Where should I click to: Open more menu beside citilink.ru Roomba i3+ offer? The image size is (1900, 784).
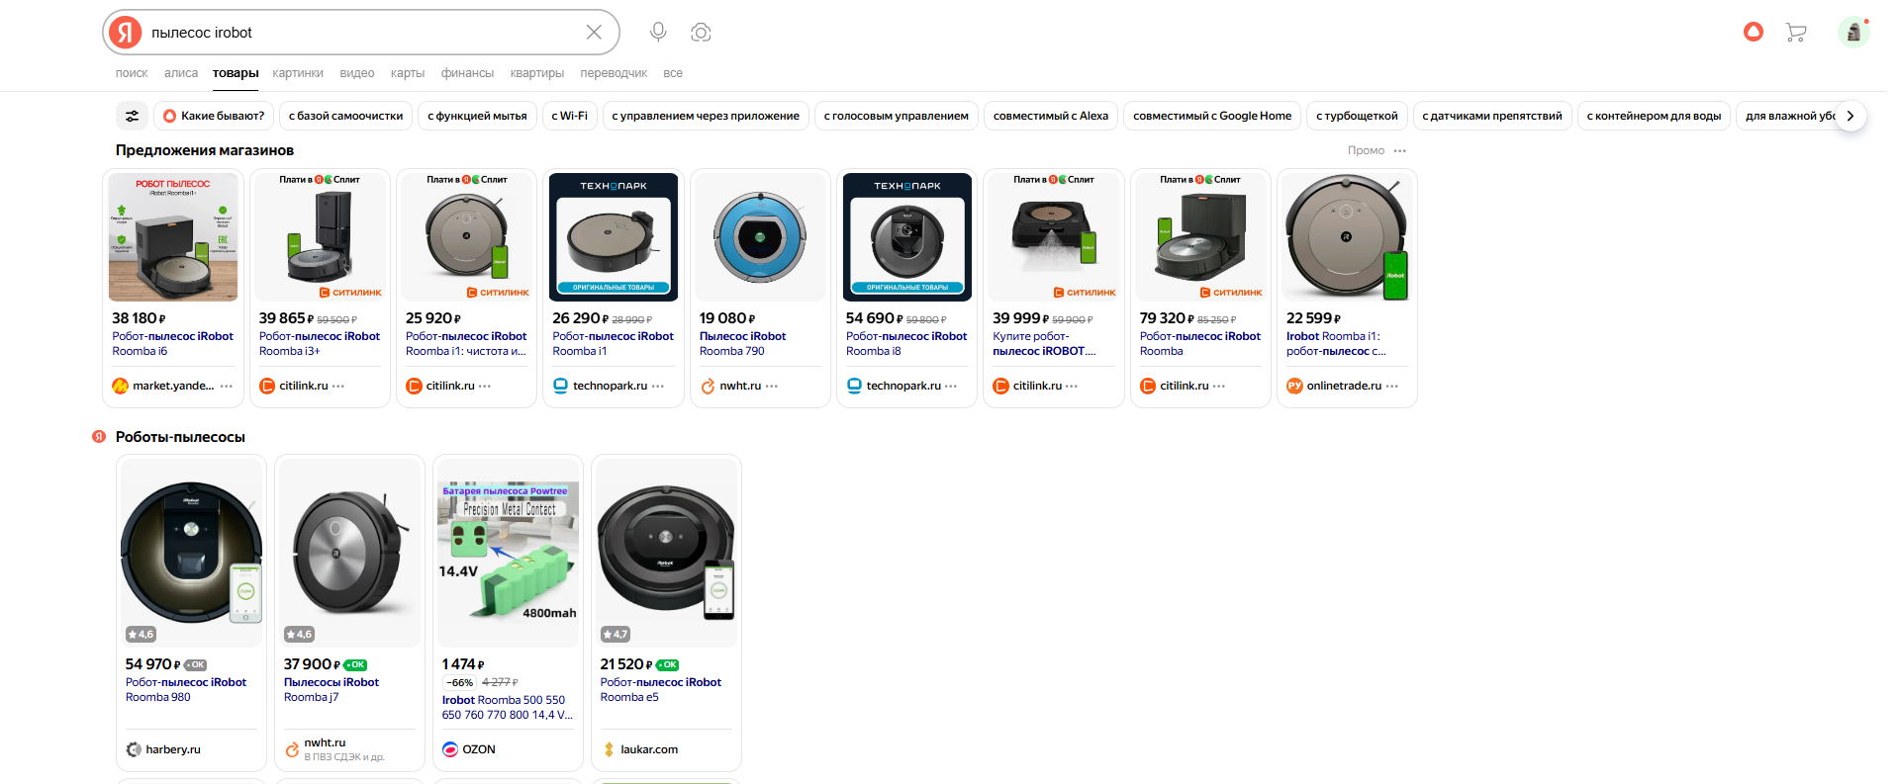338,386
